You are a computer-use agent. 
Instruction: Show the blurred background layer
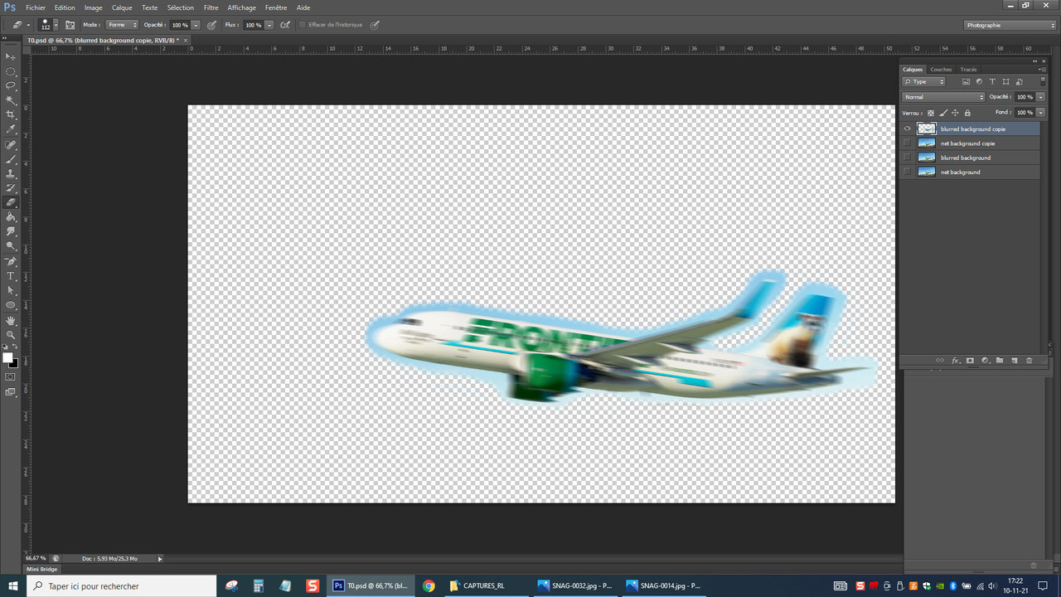pyautogui.click(x=908, y=158)
